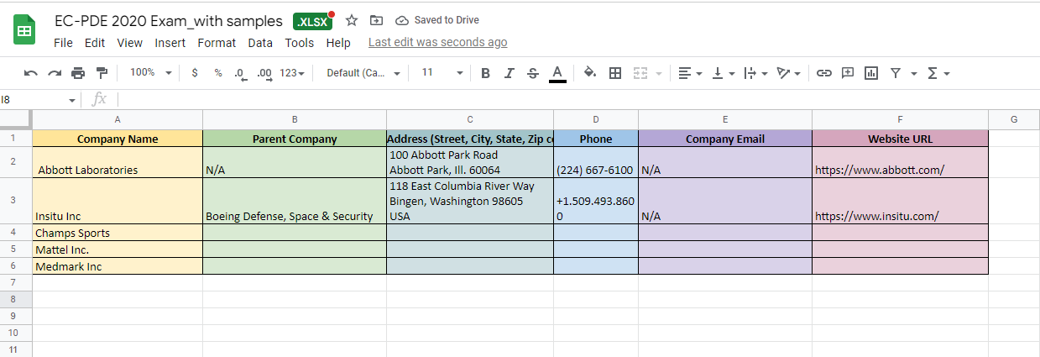Screen dimensions: 1040x357
Task: Click the Redo arrow icon
Action: [x=55, y=73]
